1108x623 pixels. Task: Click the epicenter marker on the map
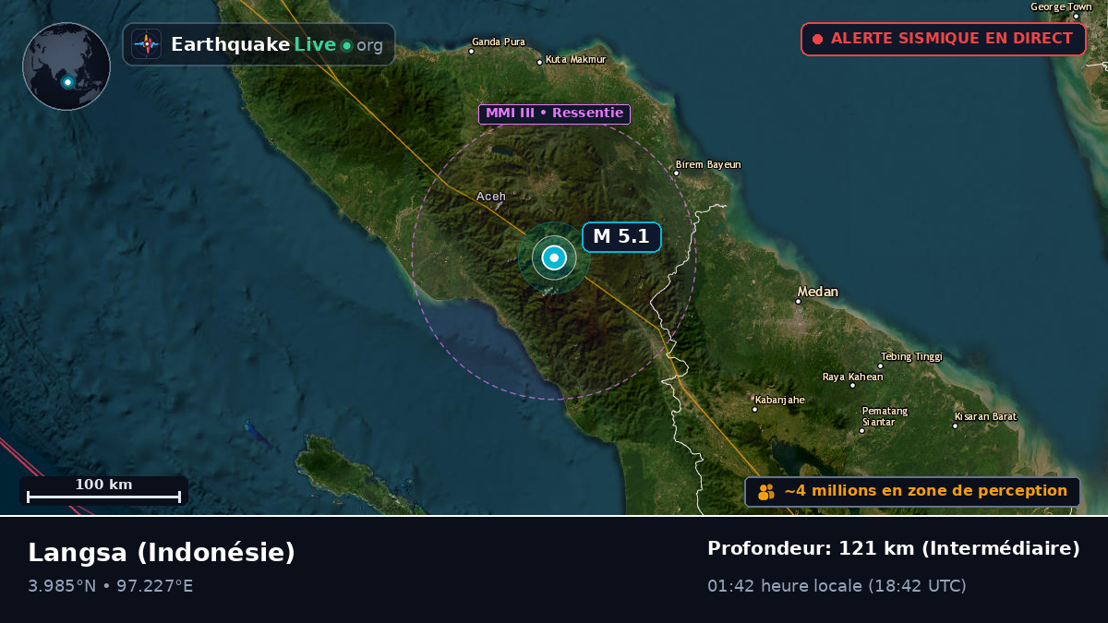tap(554, 258)
